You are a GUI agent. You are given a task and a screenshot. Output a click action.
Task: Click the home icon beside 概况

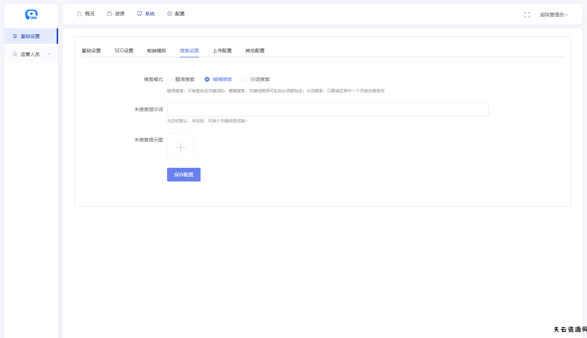click(x=79, y=14)
